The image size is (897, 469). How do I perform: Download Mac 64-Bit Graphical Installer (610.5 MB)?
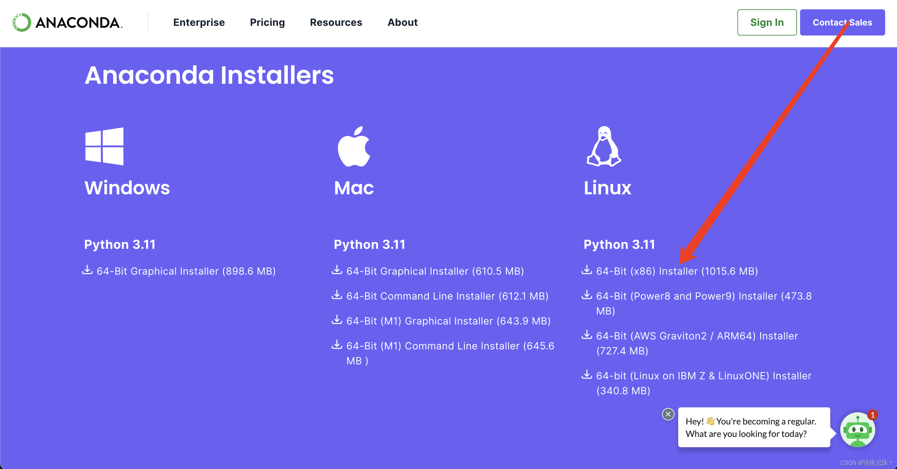(435, 271)
